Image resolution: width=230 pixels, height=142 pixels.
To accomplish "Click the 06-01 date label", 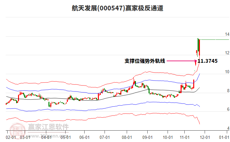I will click(x=84, y=138).
